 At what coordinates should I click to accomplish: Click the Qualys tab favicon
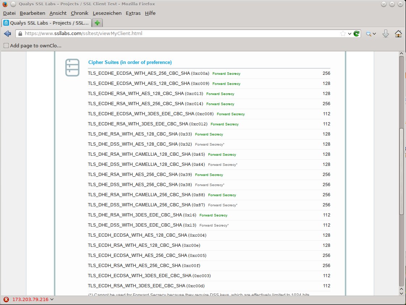click(6, 23)
